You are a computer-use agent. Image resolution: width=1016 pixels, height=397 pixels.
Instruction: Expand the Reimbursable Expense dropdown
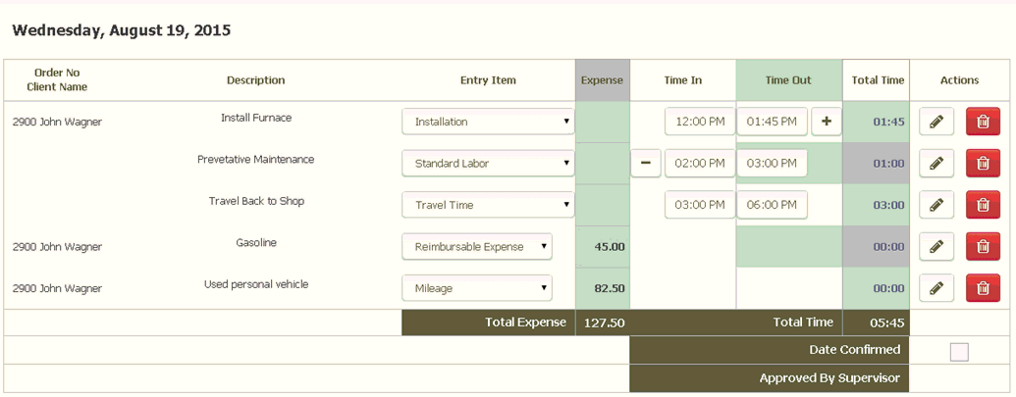tap(477, 246)
